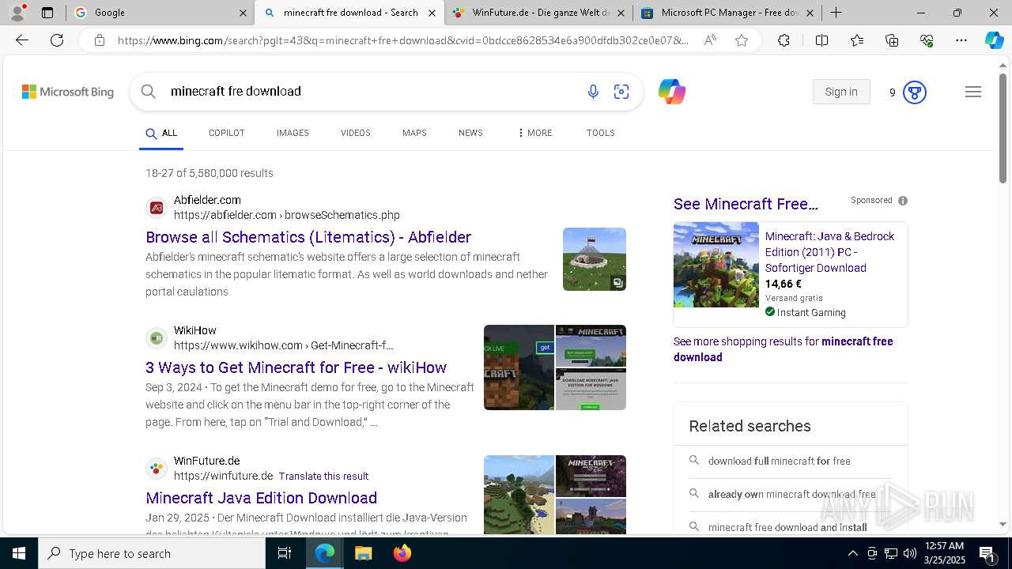
Task: Expand the MORE search dropdown
Action: click(x=535, y=133)
